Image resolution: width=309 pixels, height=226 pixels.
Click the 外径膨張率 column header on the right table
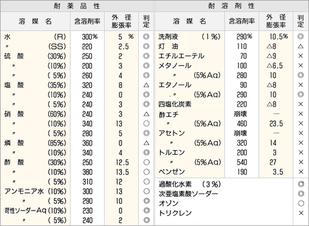click(276, 21)
